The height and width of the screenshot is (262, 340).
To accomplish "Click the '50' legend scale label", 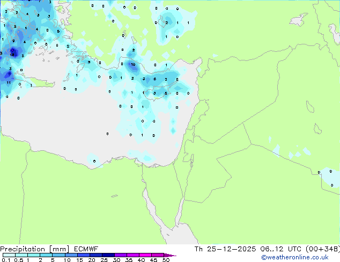I will pyautogui.click(x=166, y=260).
